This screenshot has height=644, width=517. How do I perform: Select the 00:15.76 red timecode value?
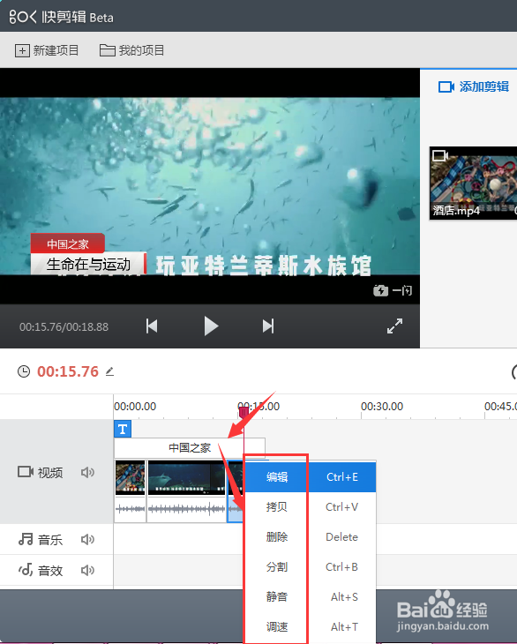click(x=68, y=371)
